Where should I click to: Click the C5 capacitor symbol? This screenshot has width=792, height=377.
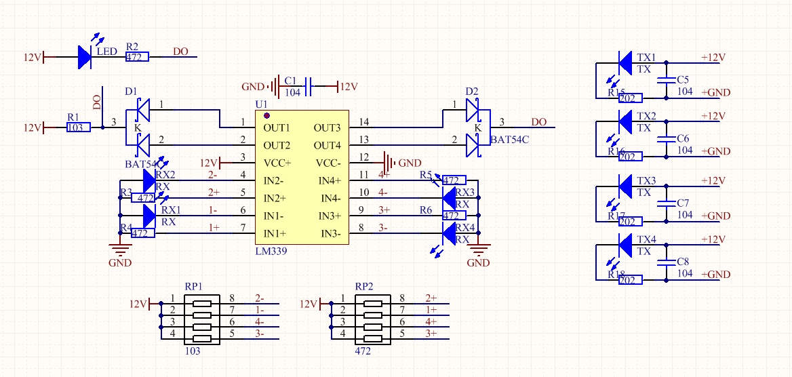pos(667,79)
